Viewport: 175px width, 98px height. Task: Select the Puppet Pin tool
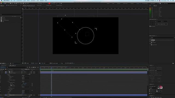pyautogui.click(x=28, y=4)
